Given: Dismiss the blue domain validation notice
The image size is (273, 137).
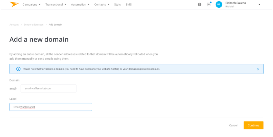Looking at the screenshot, I should coord(258,69).
